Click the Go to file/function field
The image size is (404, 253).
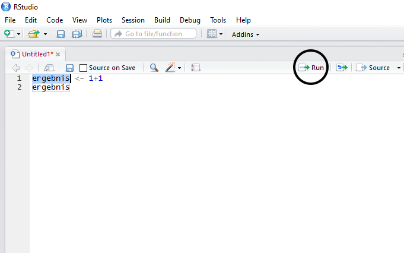[x=153, y=34]
